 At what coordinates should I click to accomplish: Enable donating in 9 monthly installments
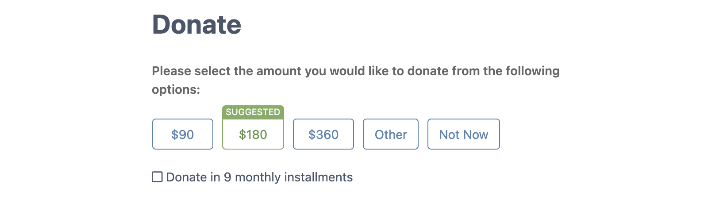click(x=157, y=177)
